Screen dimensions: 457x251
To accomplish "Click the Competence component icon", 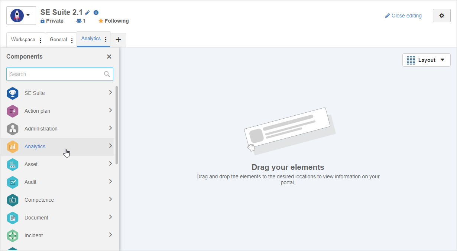I will (x=13, y=200).
